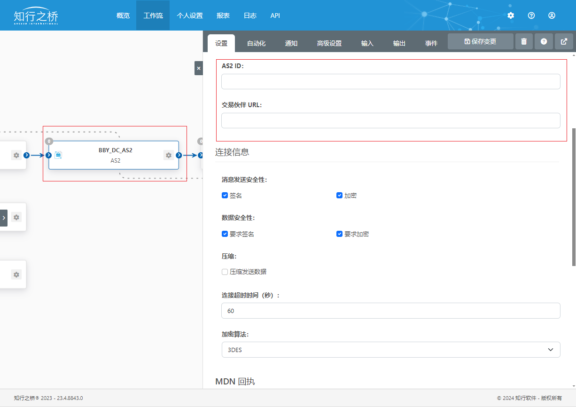This screenshot has height=407, width=576.
Task: Click the 知行之桥 logo
Action: [x=36, y=16]
